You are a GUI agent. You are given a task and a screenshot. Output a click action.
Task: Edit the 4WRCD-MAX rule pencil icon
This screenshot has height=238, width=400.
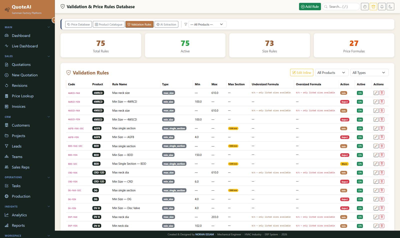[x=376, y=93]
